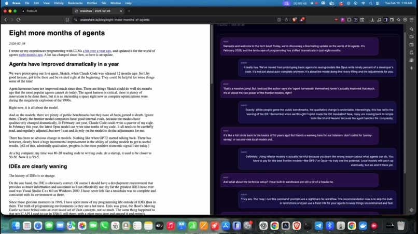Click the address bar URL field
Viewport: 418px width, 234px height.
(176, 20)
